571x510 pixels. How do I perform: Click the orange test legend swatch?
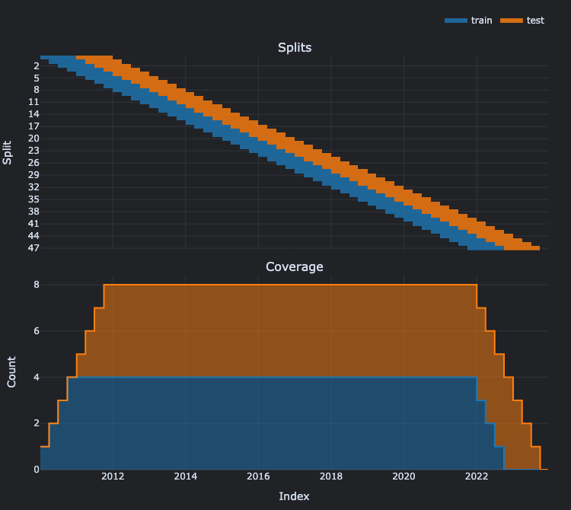coord(512,21)
